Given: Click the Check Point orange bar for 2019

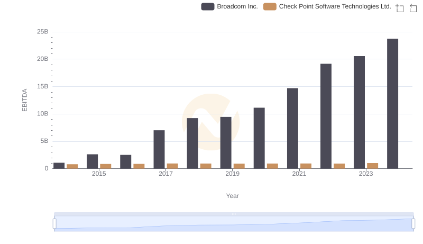Looking at the screenshot, I should 239,166.
